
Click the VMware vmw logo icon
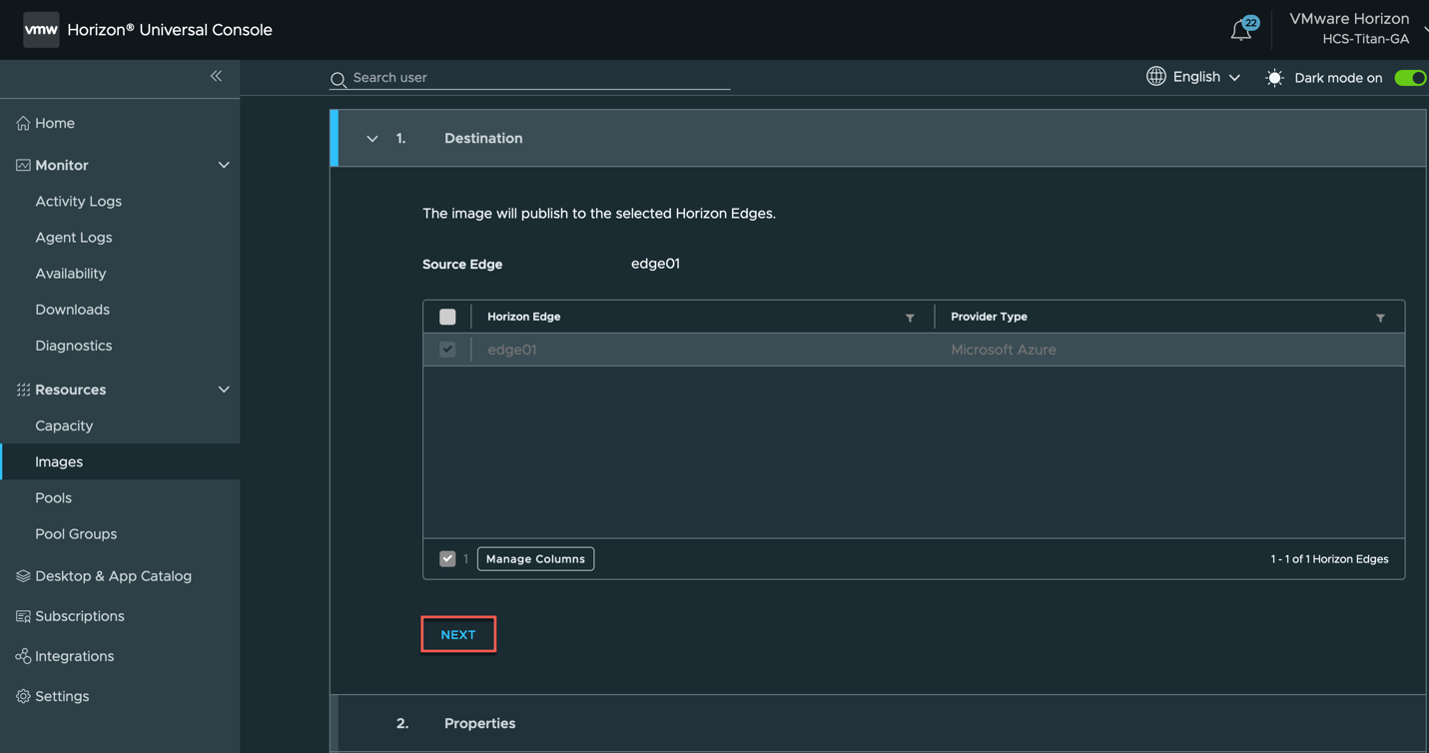(x=41, y=30)
